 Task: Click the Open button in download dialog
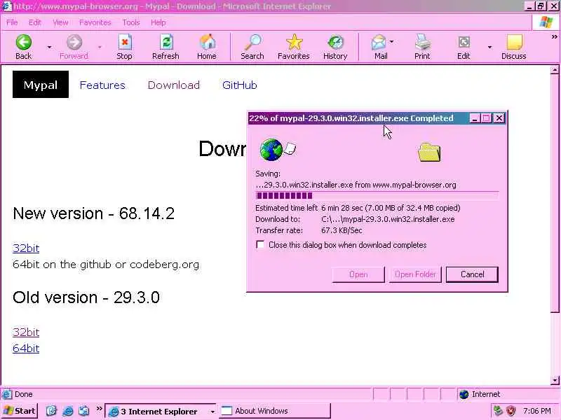click(358, 274)
